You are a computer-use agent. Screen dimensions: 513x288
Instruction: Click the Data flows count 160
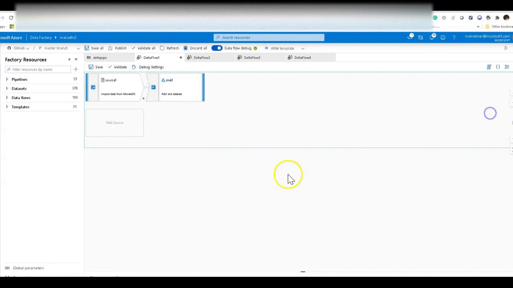pyautogui.click(x=75, y=98)
